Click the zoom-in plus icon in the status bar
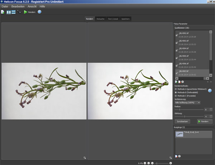 click(171, 163)
